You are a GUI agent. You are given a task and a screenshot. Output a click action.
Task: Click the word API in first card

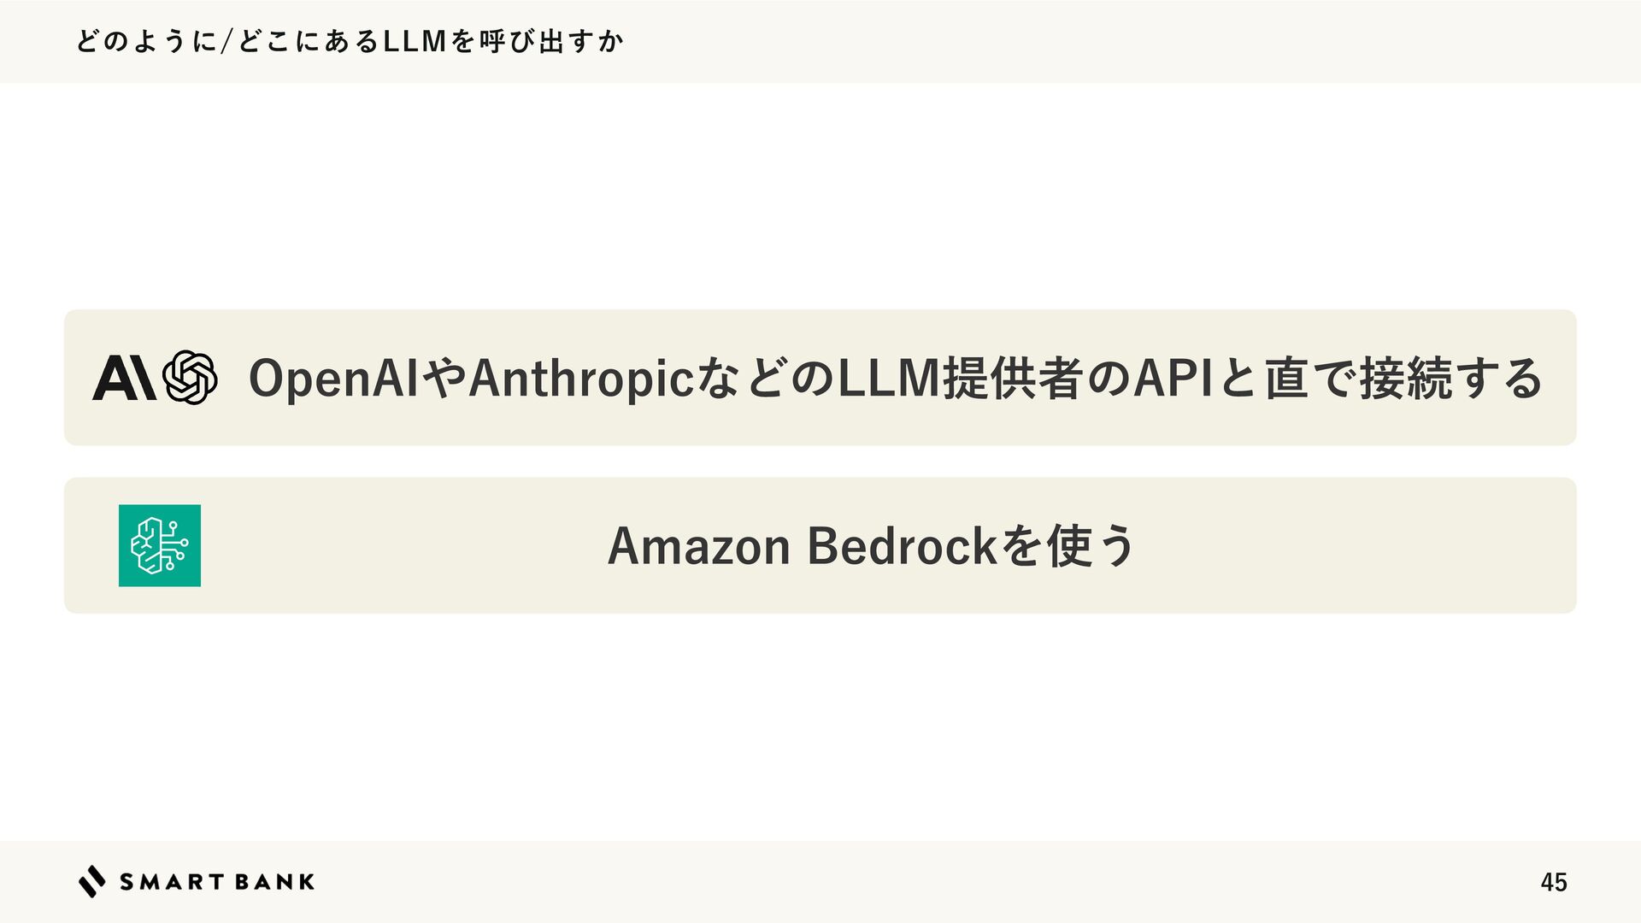point(1172,378)
